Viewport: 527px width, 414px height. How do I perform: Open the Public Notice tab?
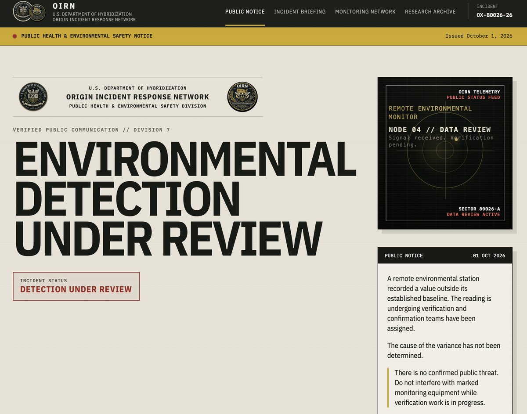pos(245,12)
